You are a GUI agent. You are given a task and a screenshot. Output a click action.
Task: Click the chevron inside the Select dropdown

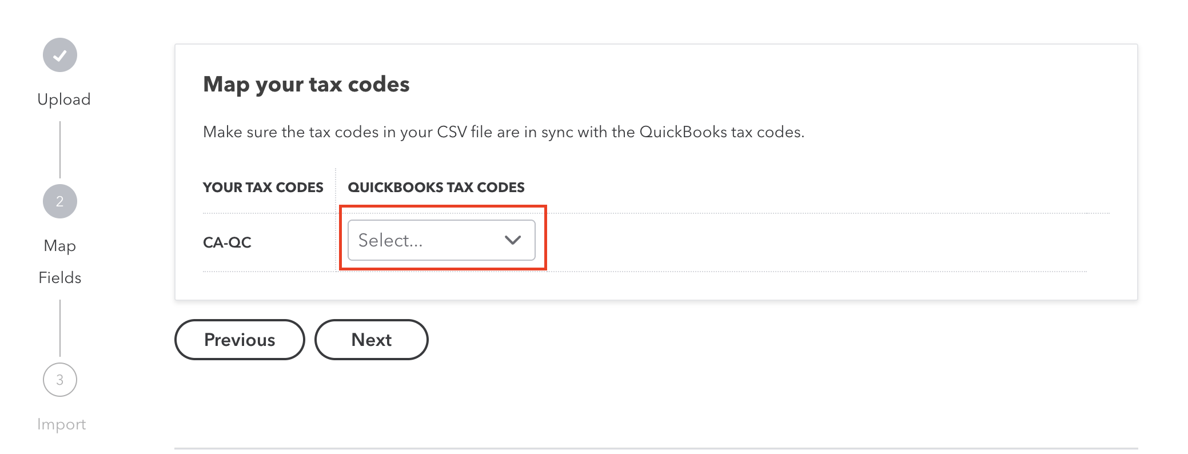pos(513,240)
